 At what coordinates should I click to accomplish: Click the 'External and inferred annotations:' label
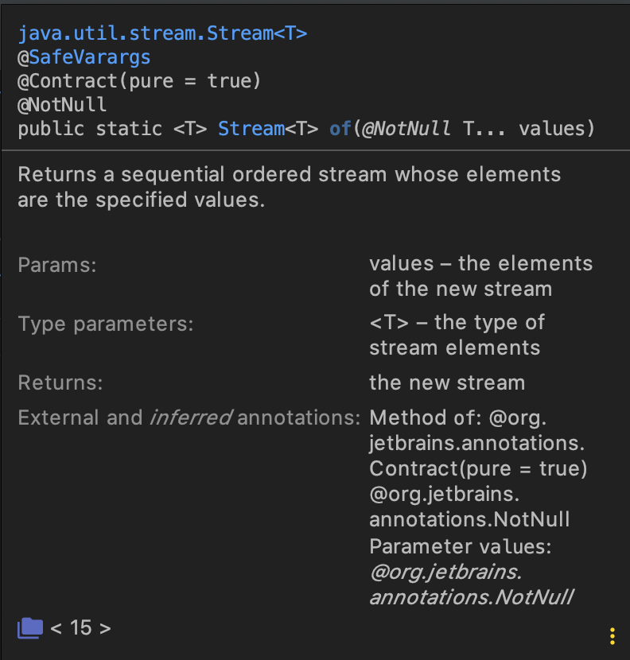189,417
